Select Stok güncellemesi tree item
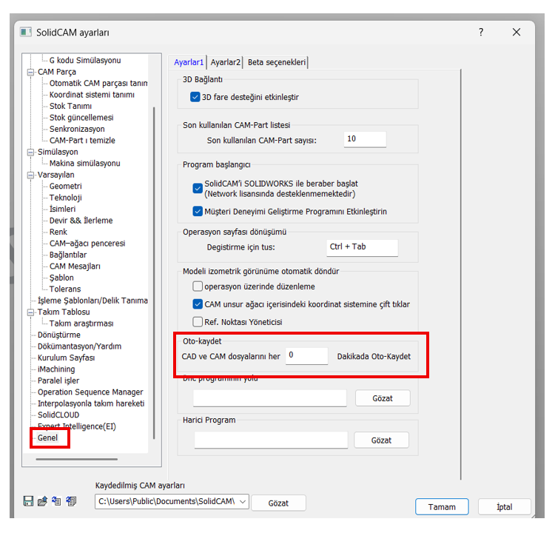The image size is (555, 533). (x=81, y=118)
